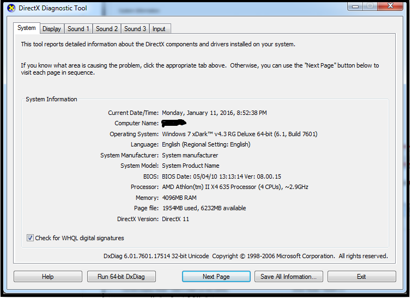The image size is (412, 299).
Task: Minimize the DirectX Diagnostic Tool window
Action: [x=355, y=7]
